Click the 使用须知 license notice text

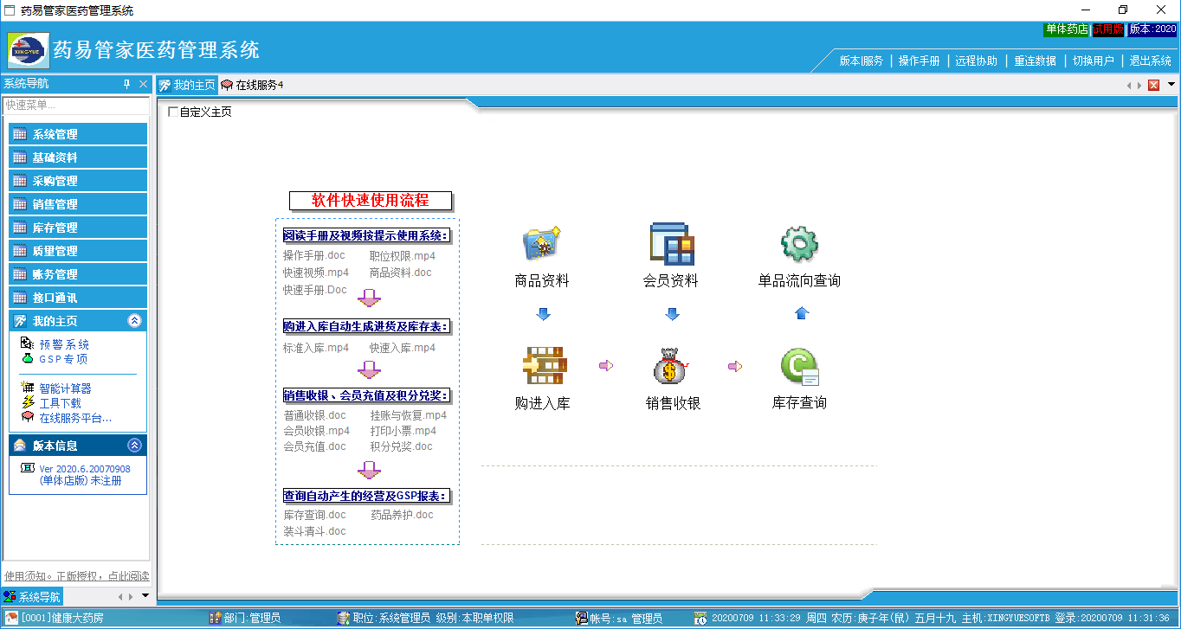[76, 576]
